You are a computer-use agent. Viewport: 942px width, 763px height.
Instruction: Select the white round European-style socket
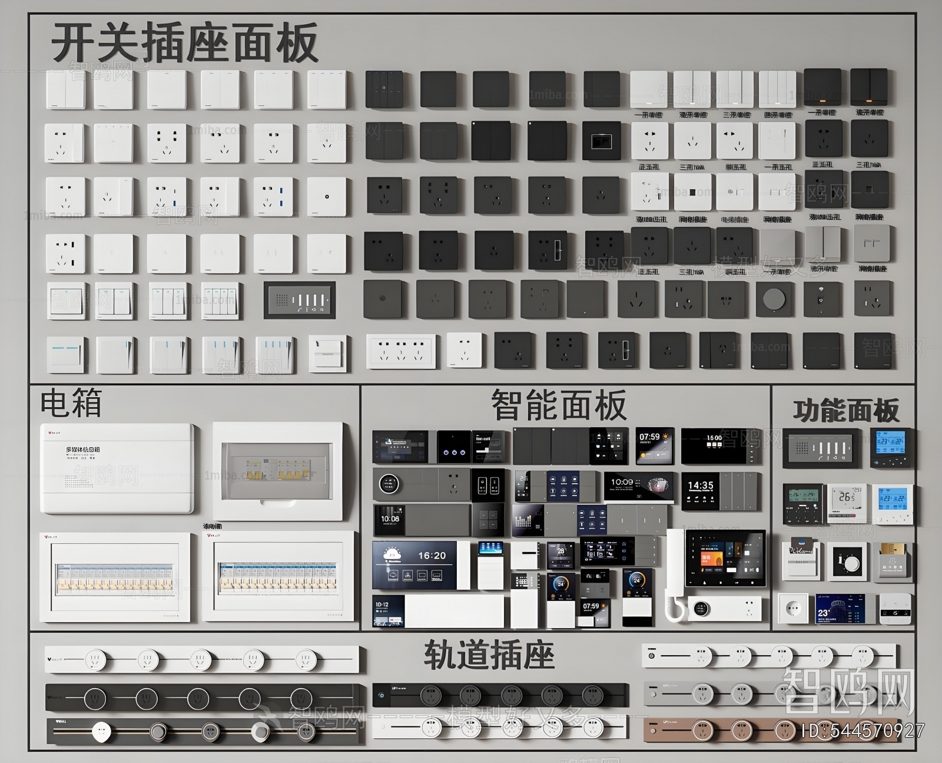point(793,609)
